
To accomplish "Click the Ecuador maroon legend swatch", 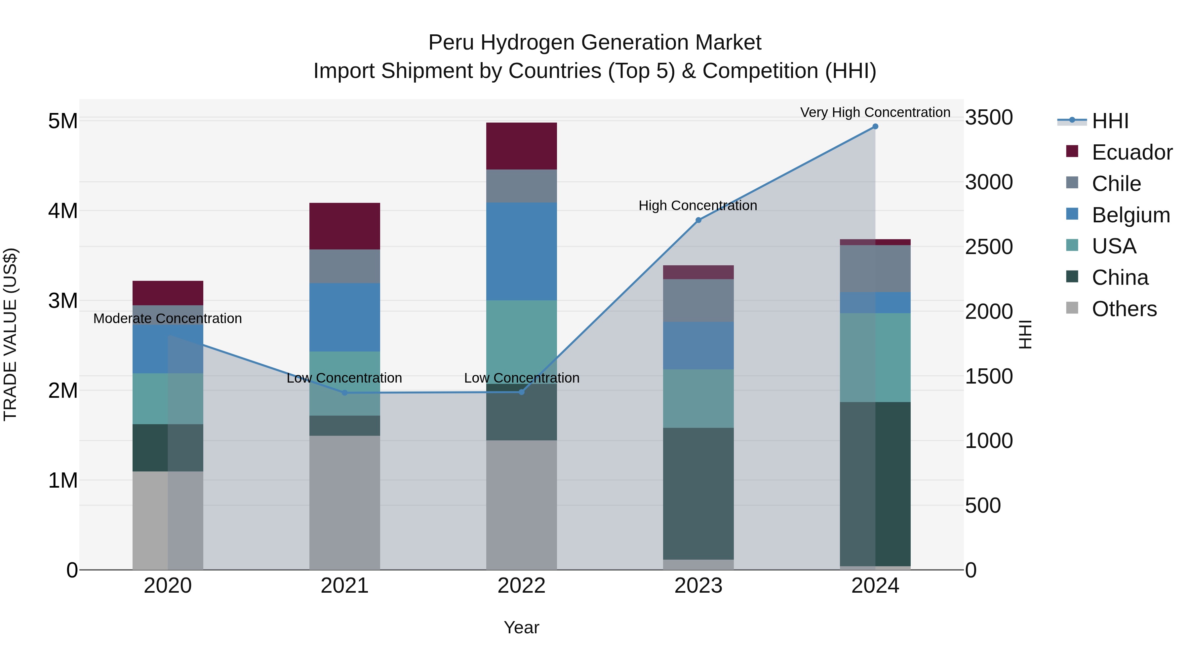I will pyautogui.click(x=1072, y=151).
